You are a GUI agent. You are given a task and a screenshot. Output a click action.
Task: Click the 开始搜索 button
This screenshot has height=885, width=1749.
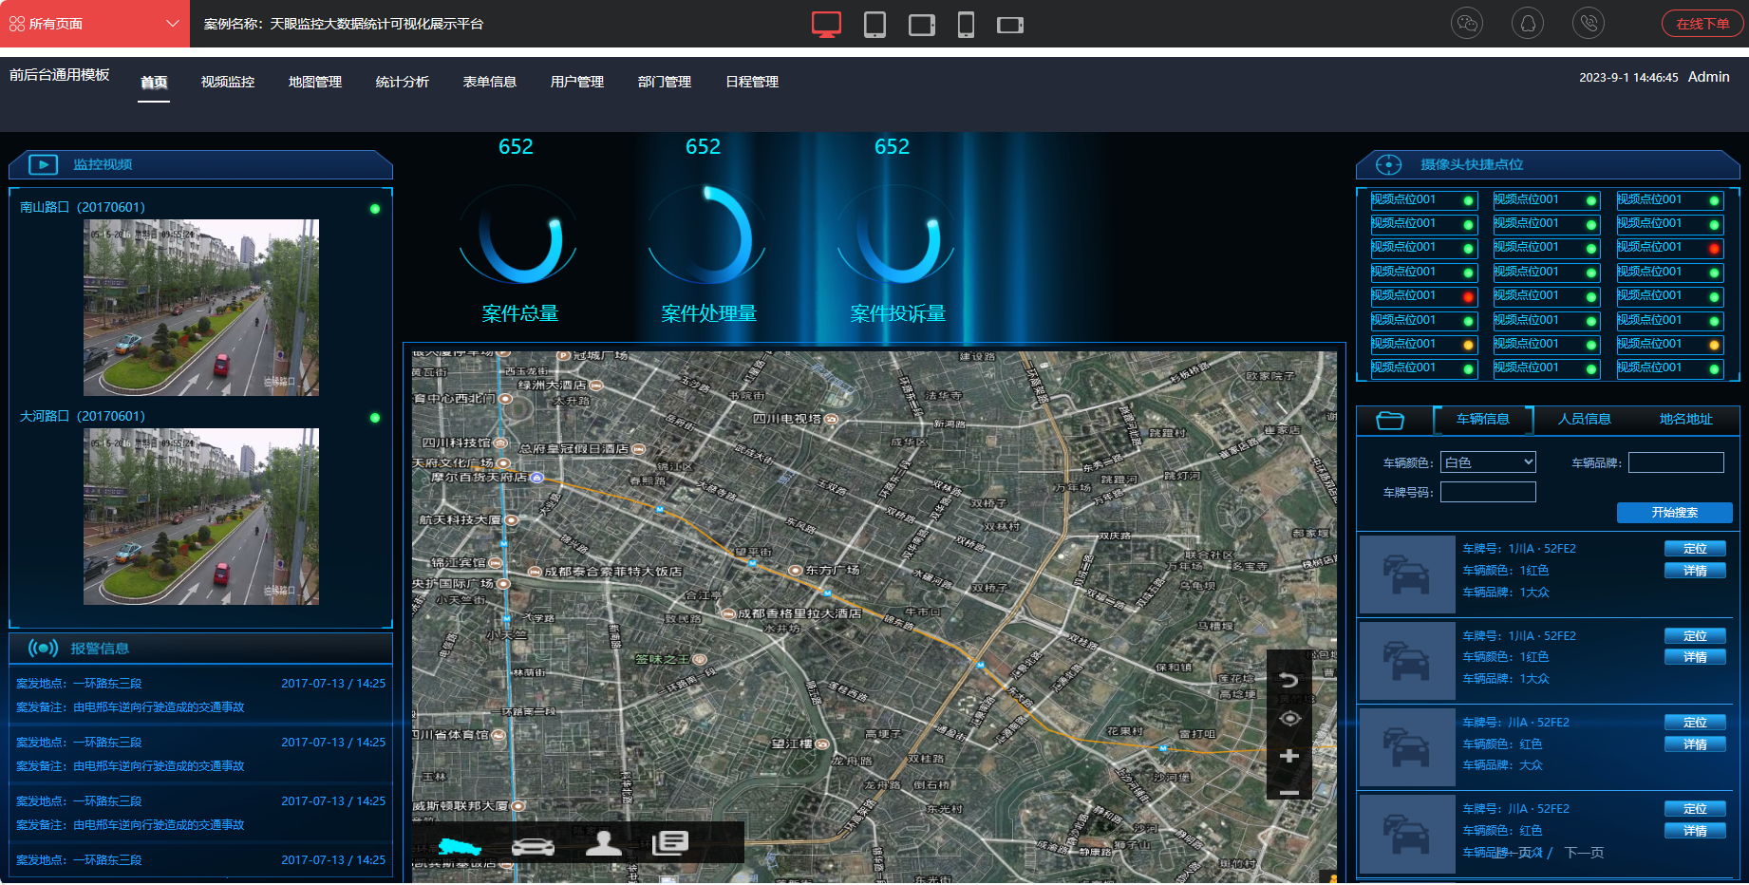(1674, 513)
